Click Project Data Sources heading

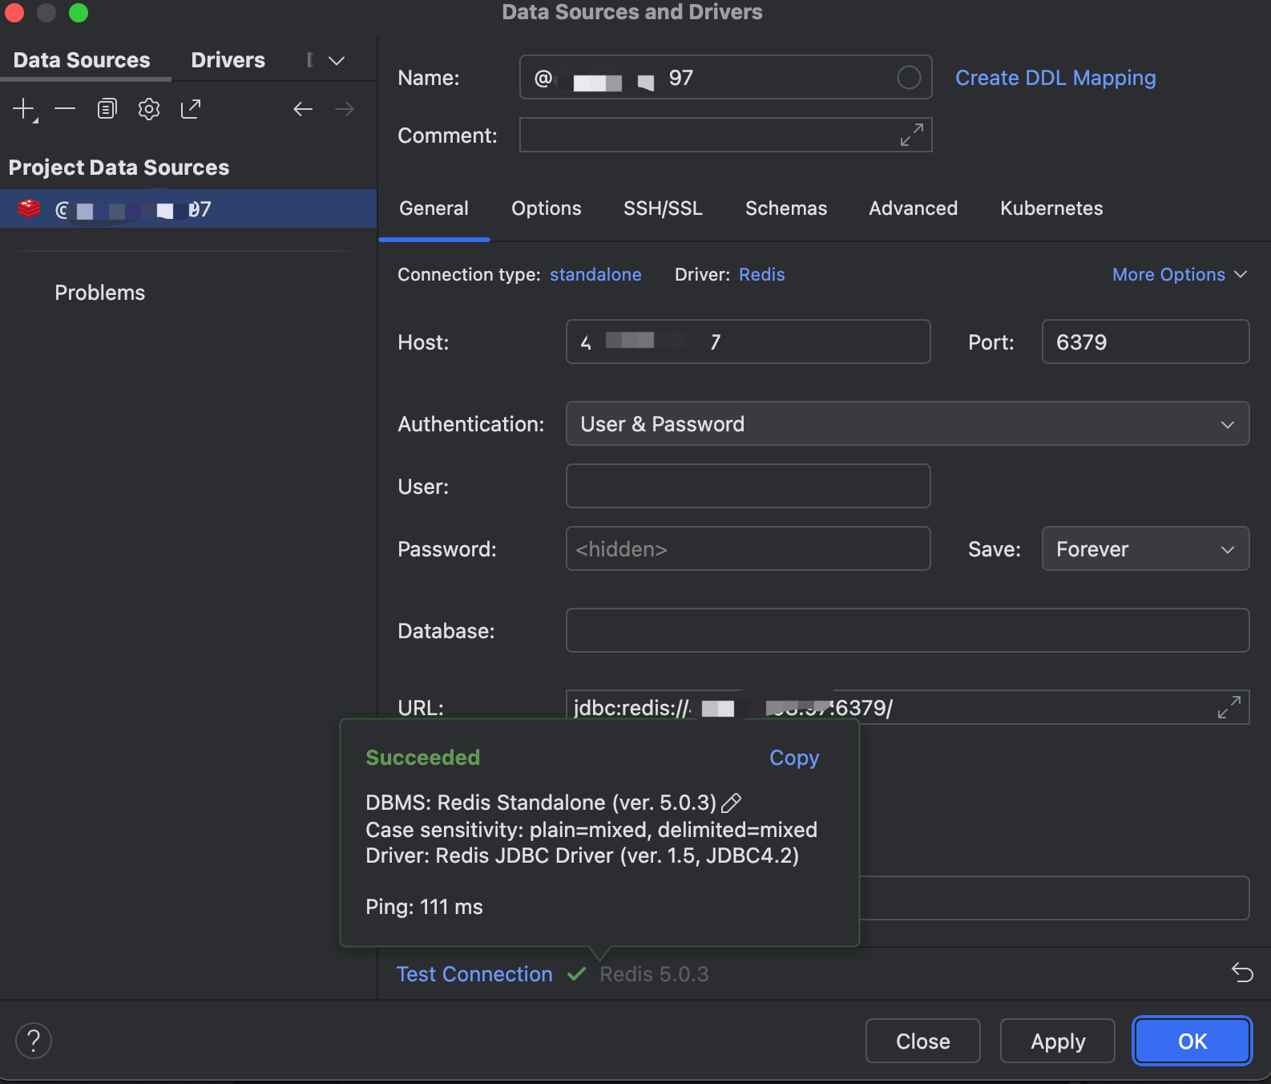[119, 168]
